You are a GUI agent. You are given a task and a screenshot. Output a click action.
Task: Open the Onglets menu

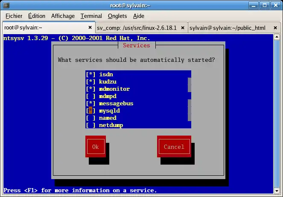(x=117, y=16)
